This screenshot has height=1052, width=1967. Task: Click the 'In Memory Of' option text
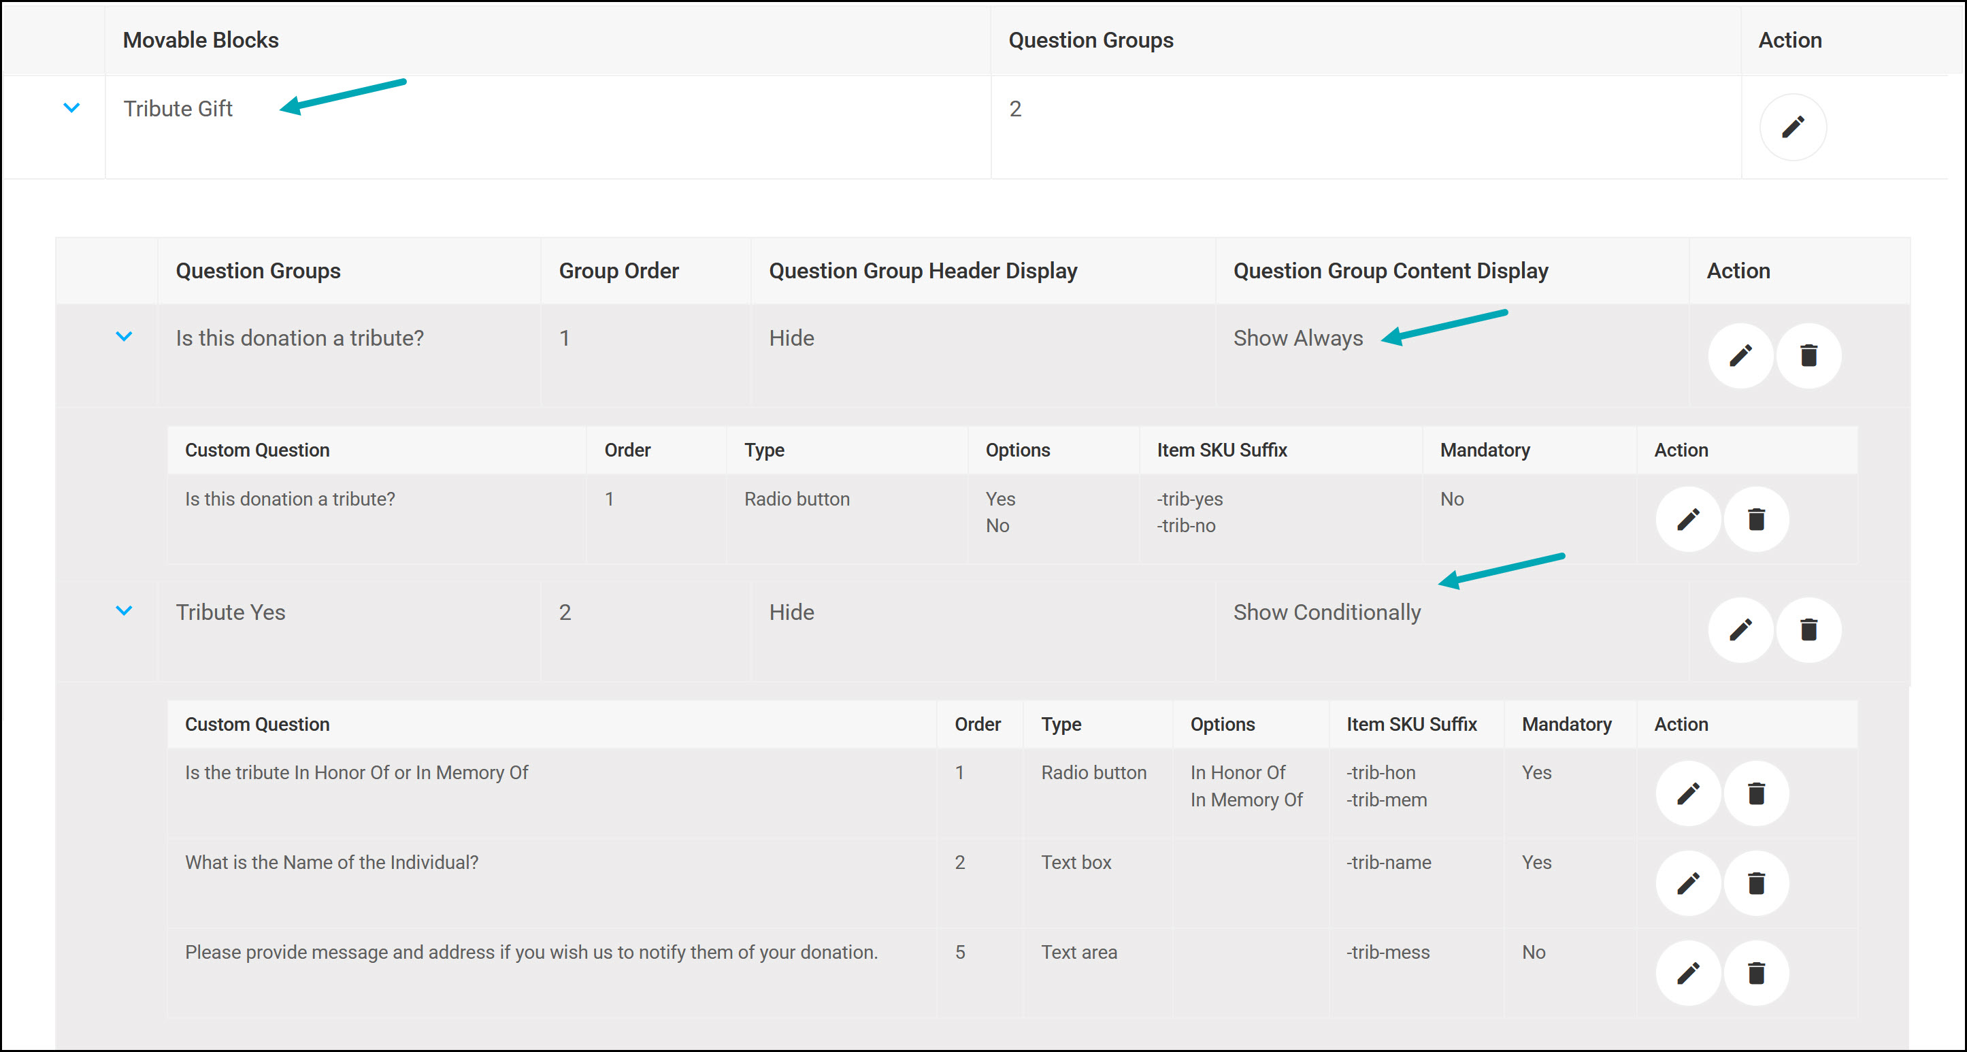pos(1246,800)
